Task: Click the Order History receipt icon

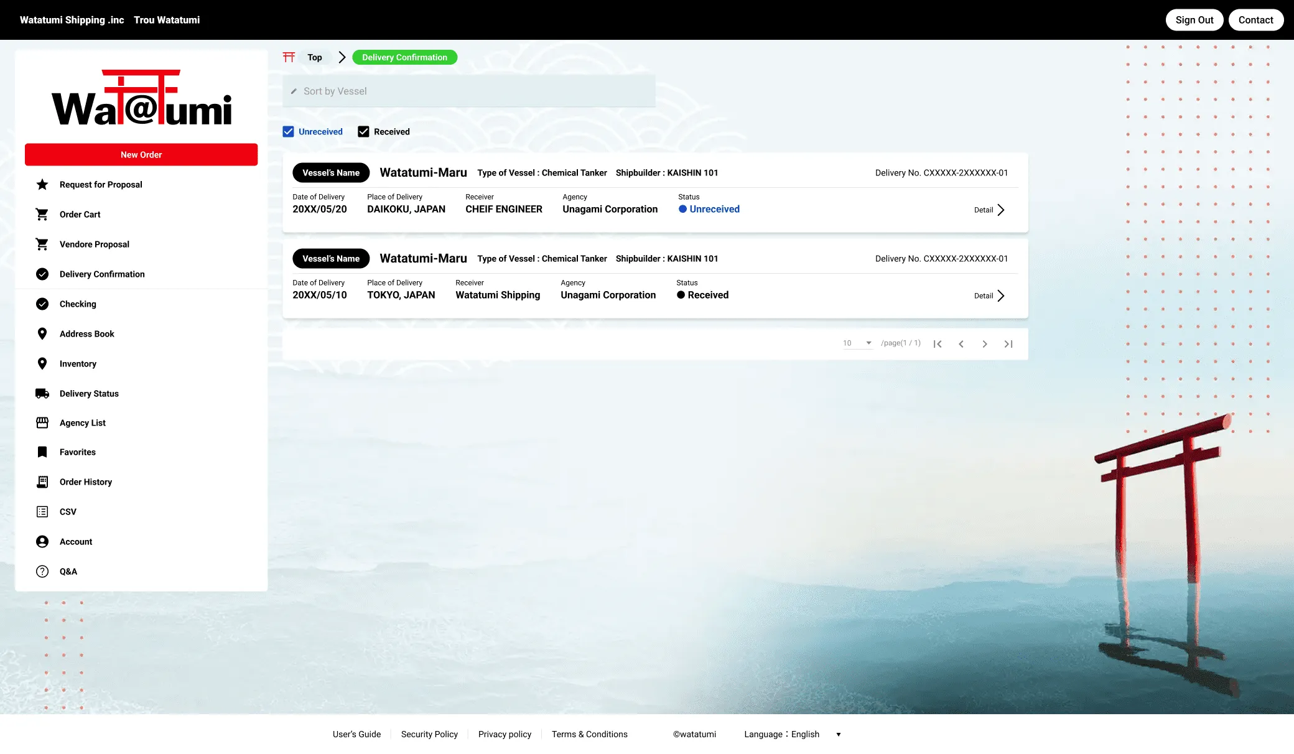Action: tap(42, 482)
